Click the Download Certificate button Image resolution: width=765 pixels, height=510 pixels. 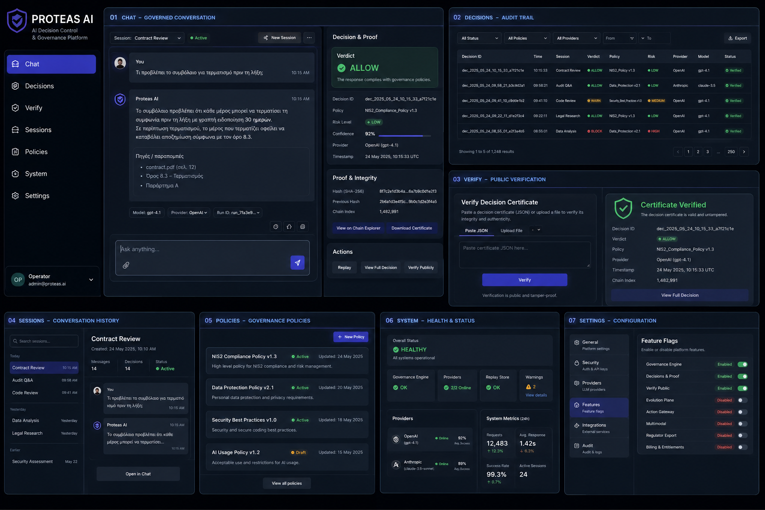coord(411,228)
